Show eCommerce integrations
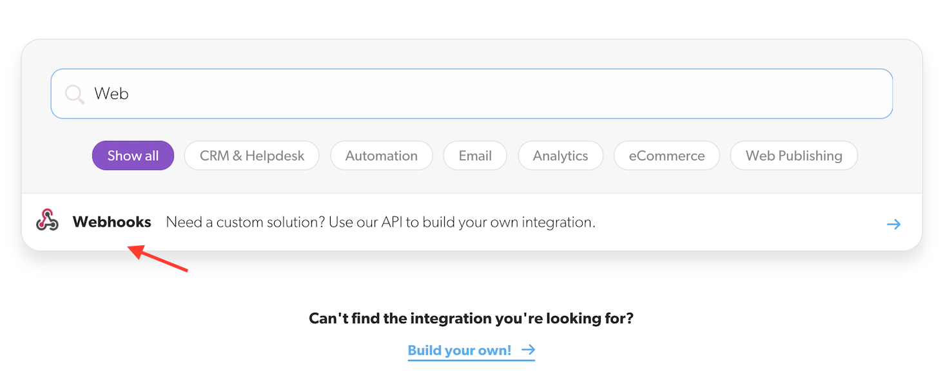This screenshot has width=952, height=374. click(666, 156)
